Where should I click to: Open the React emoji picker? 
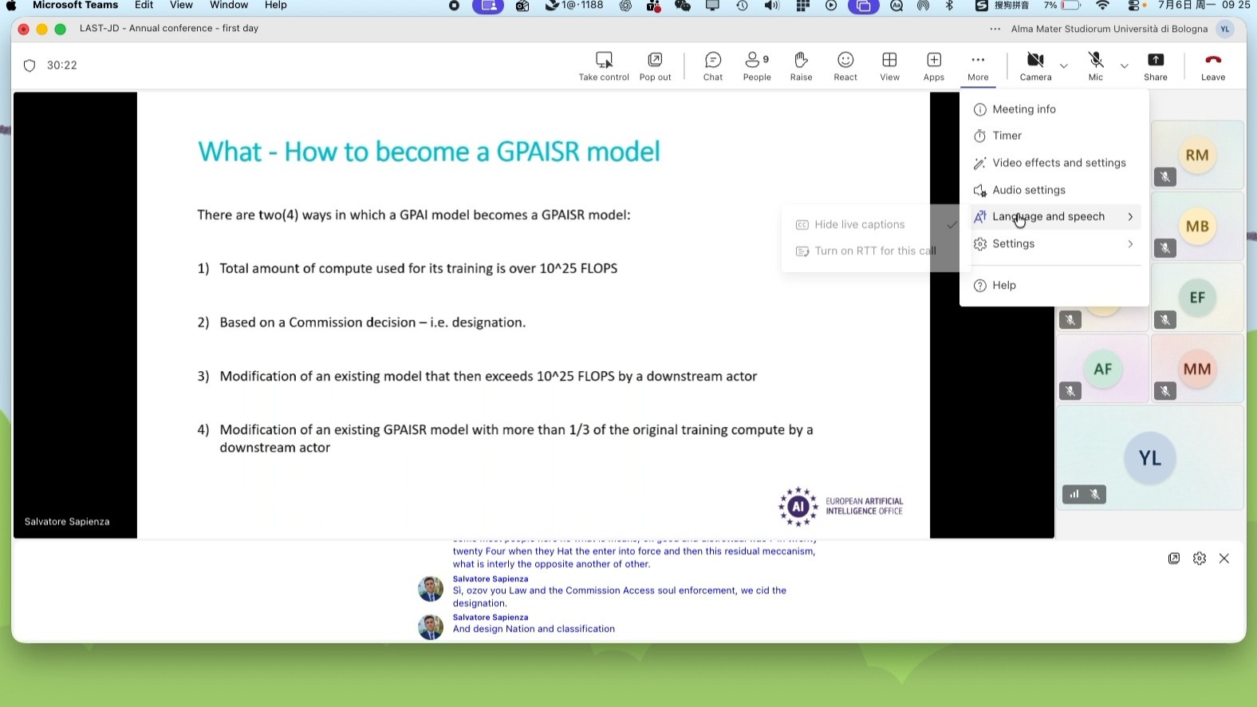click(845, 66)
